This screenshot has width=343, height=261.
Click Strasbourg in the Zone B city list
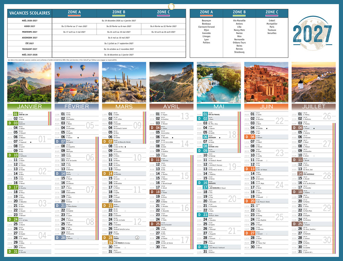(x=239, y=52)
